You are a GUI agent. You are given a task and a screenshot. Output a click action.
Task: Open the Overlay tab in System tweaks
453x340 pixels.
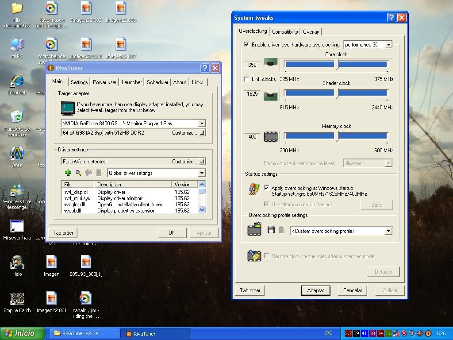tap(311, 32)
